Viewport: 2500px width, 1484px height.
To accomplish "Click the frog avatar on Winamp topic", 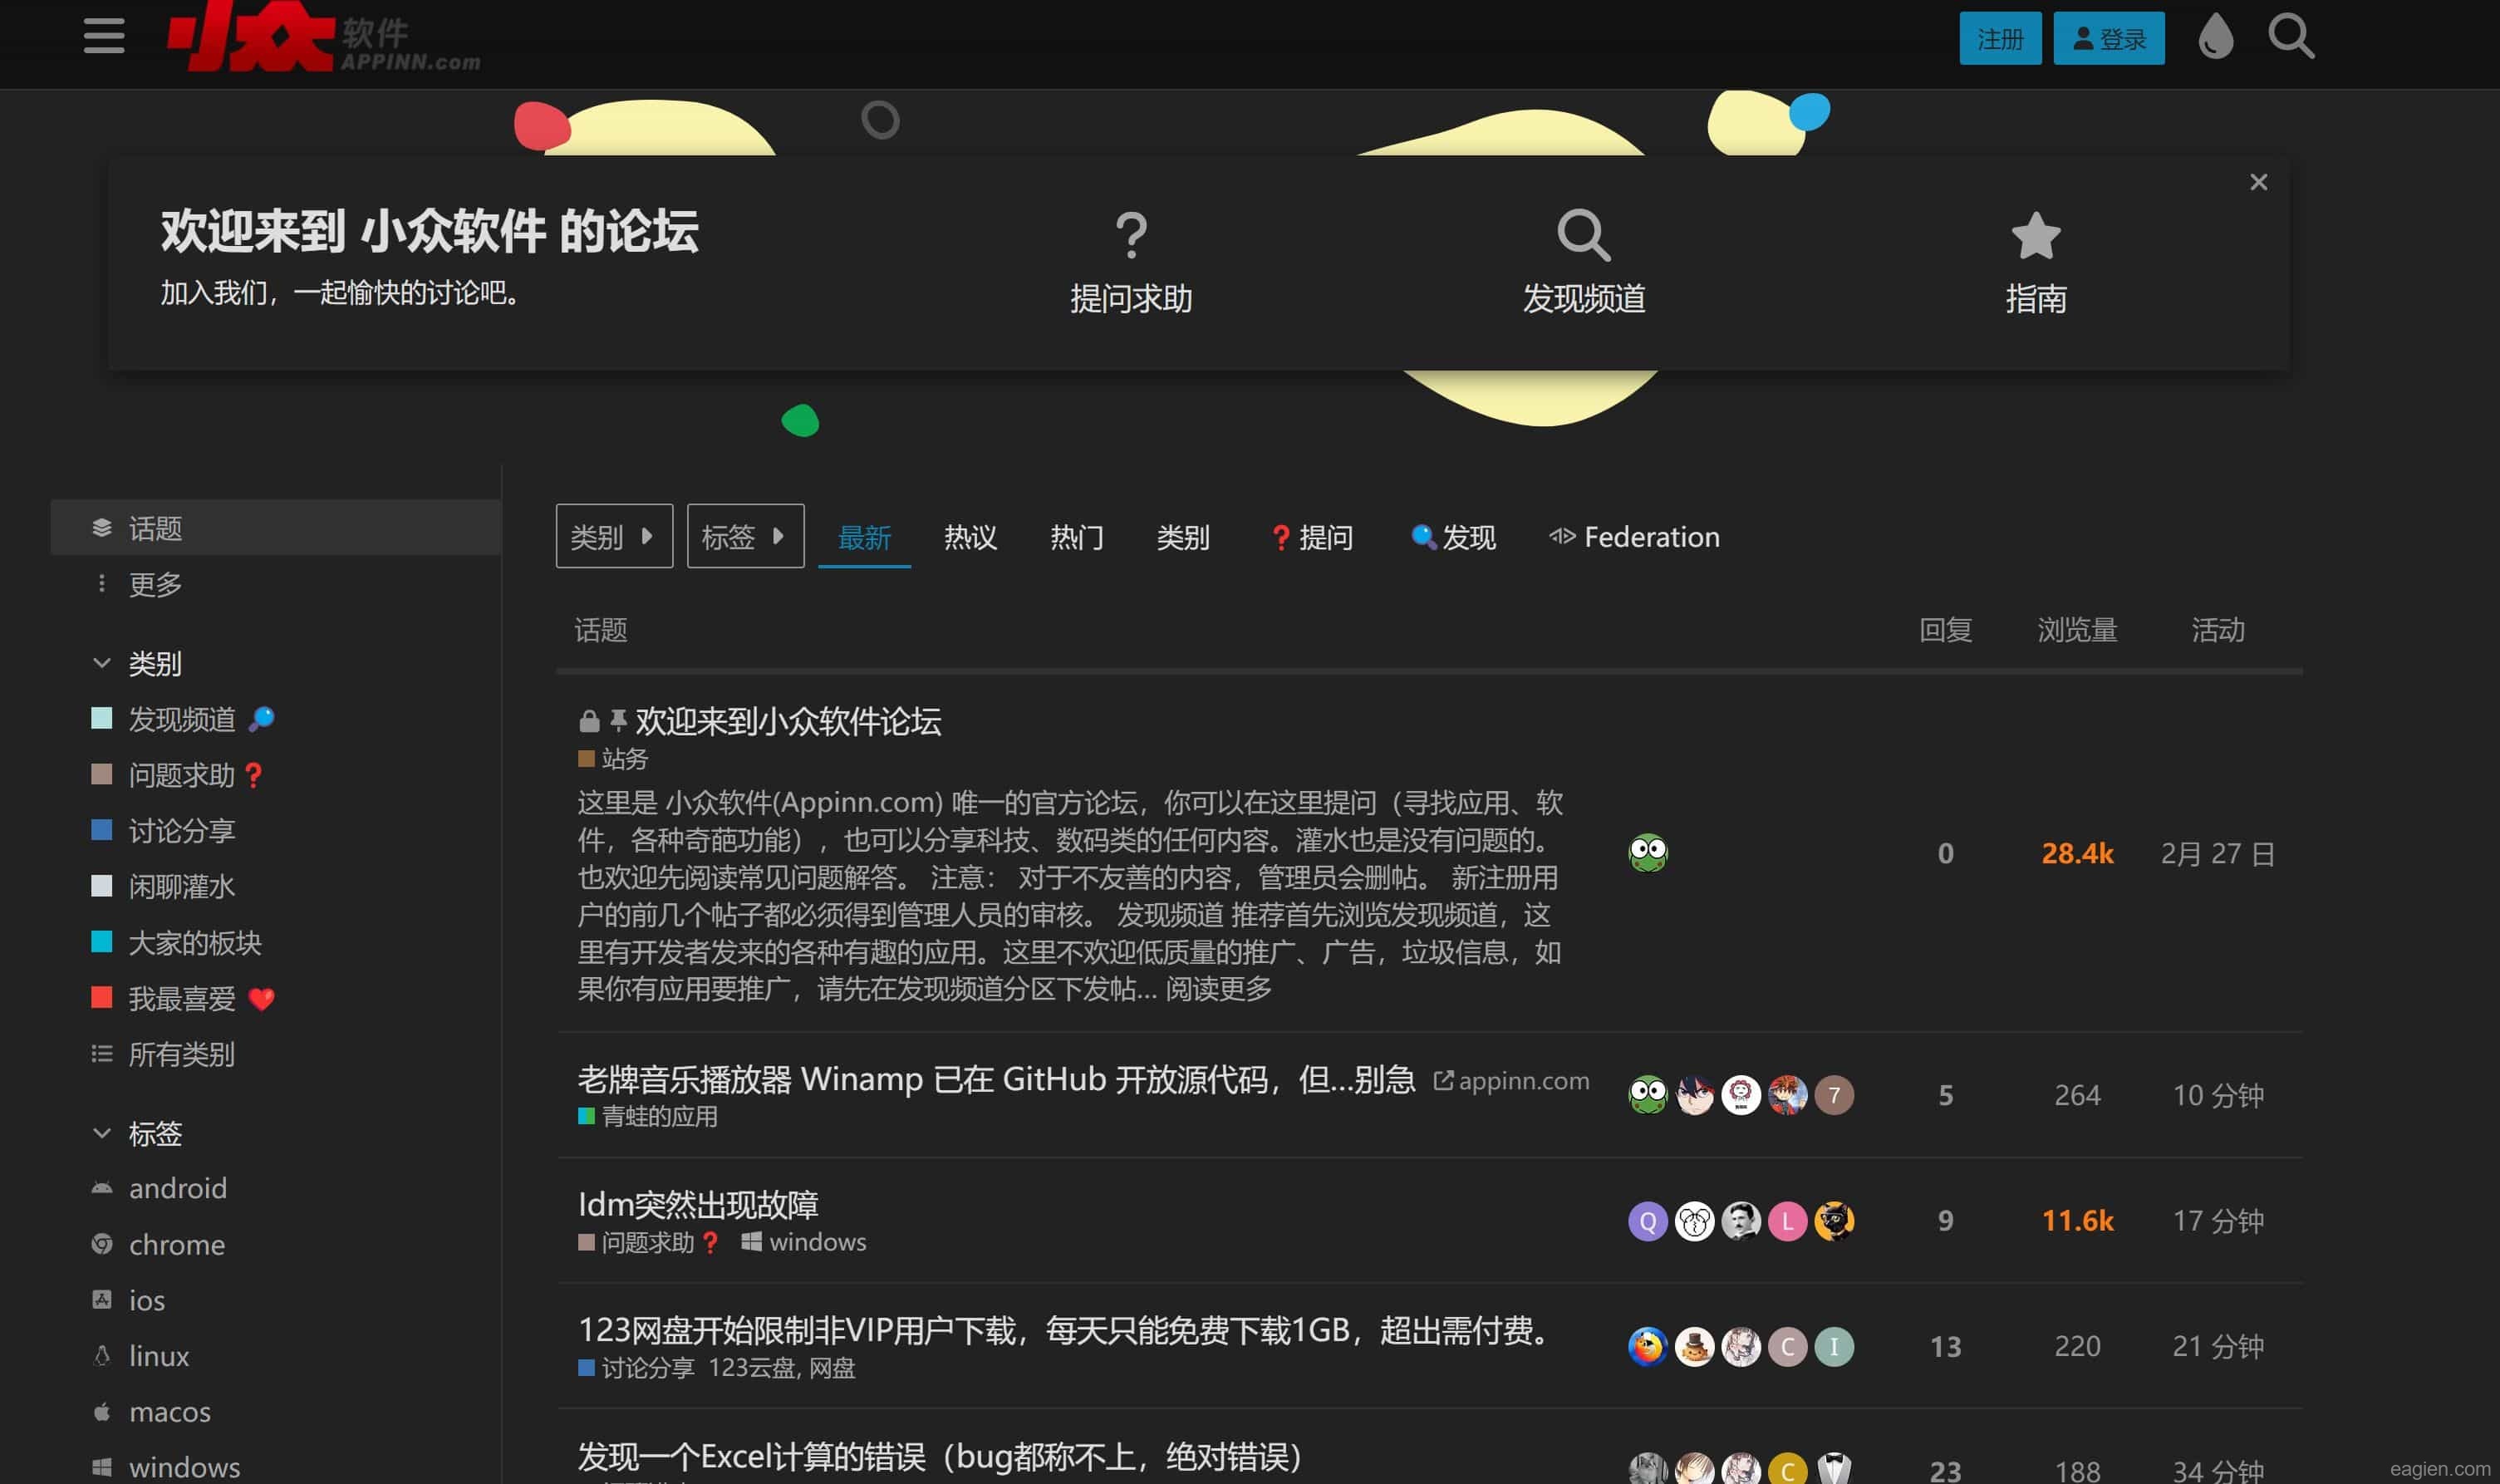I will (1648, 1095).
